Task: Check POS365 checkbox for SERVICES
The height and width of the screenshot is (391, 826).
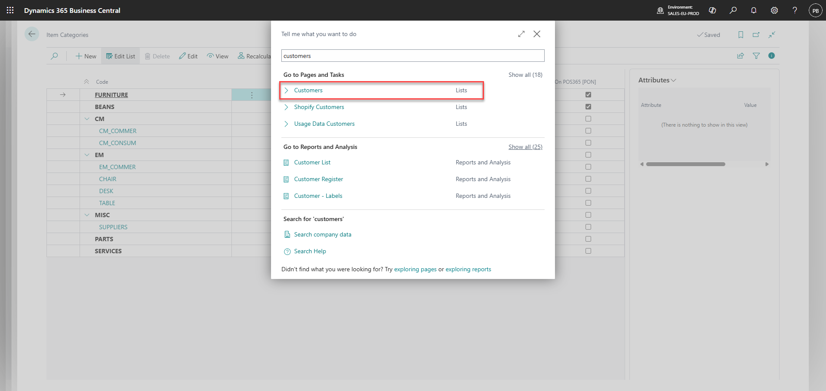Action: point(588,251)
